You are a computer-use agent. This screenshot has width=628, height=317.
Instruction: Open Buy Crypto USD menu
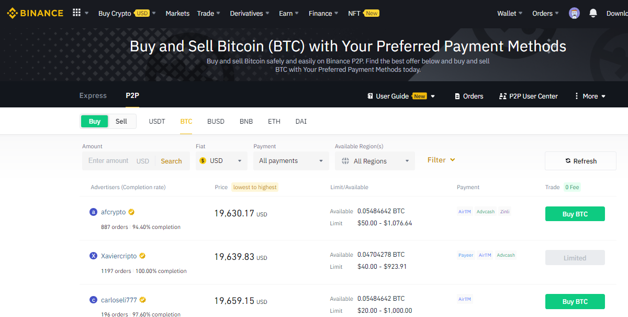(x=127, y=14)
